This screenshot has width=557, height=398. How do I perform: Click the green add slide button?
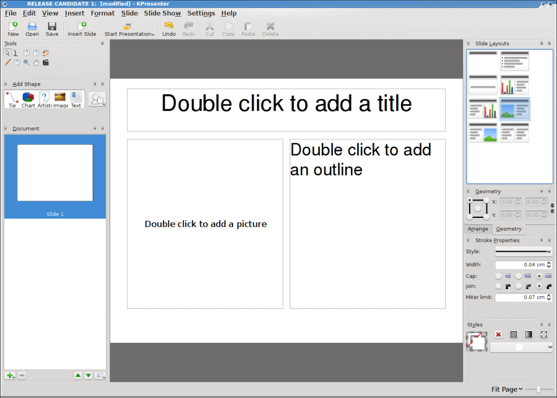coord(10,375)
